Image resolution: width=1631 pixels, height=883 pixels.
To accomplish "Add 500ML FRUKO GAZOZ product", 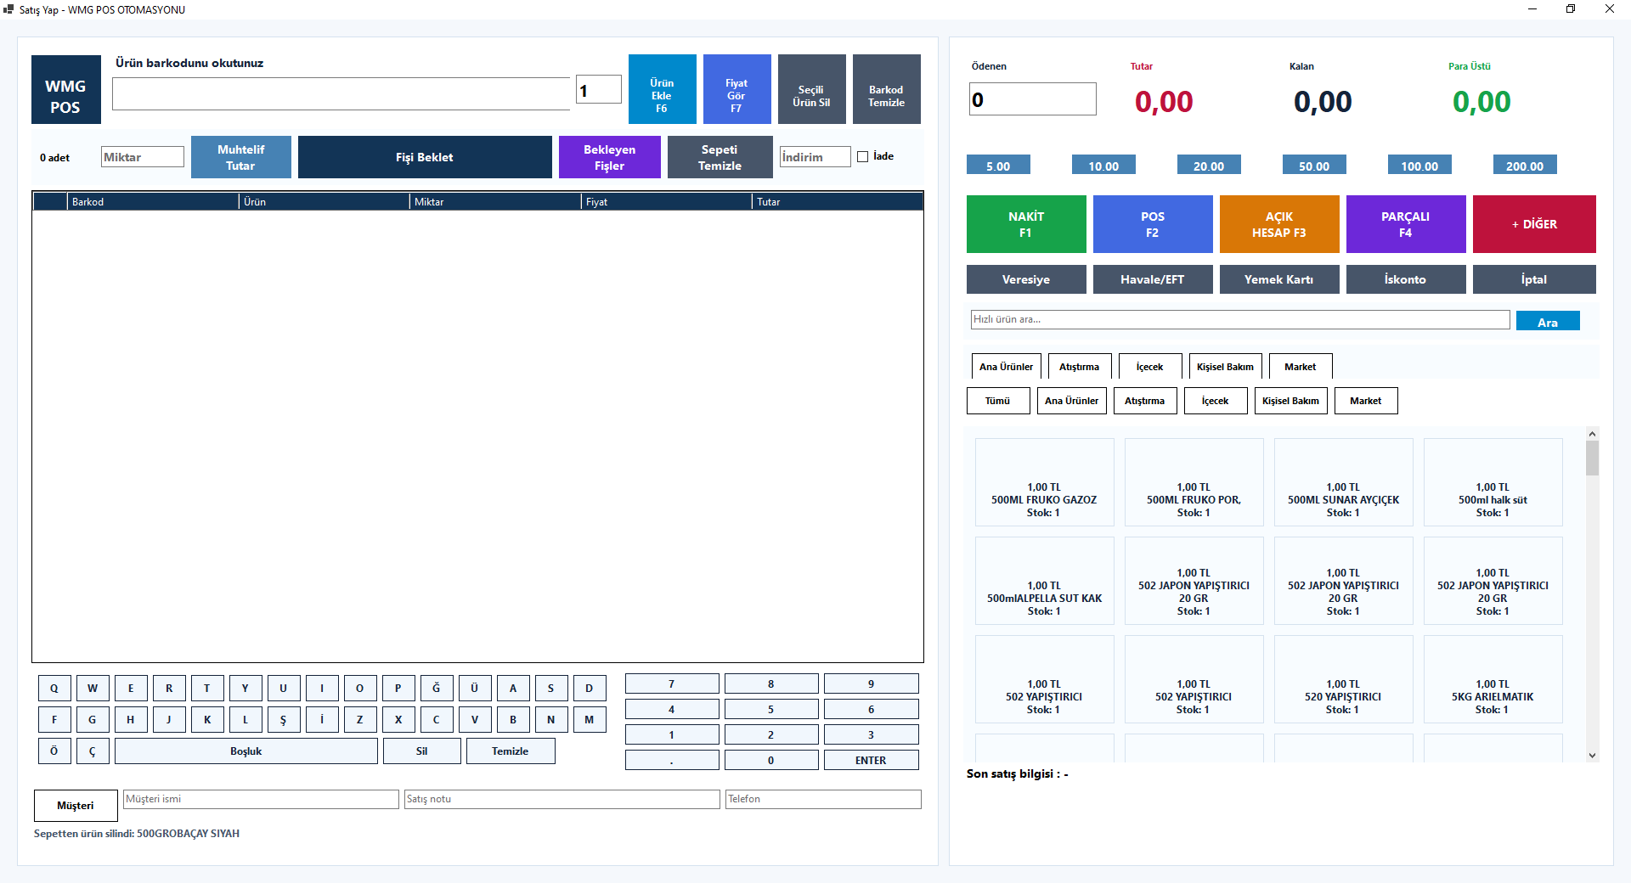I will point(1044,482).
